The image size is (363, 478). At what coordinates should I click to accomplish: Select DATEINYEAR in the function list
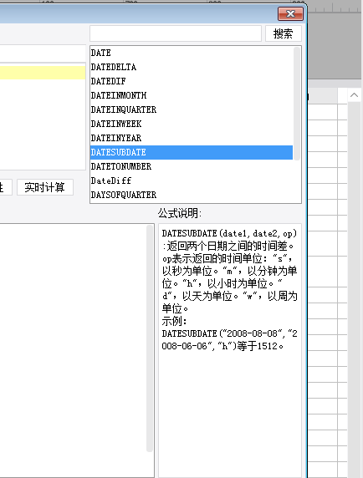192,138
